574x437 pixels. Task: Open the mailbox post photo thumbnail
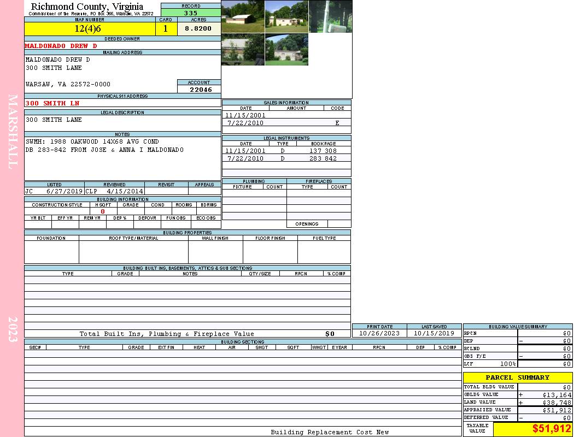[x=330, y=16]
